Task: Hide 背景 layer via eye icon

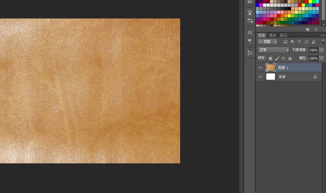Action: coord(260,77)
